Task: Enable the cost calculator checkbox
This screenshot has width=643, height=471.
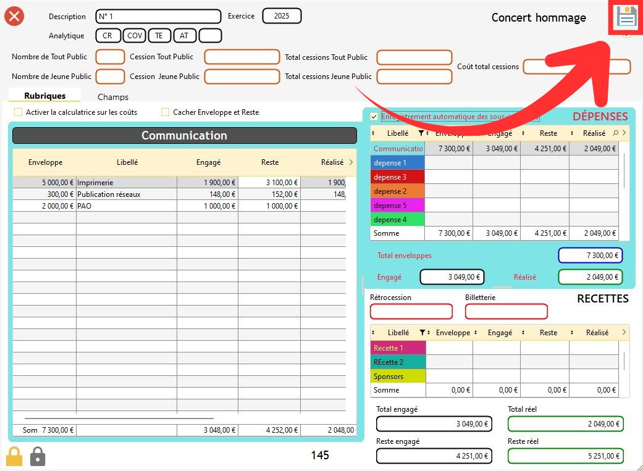Action: click(18, 112)
